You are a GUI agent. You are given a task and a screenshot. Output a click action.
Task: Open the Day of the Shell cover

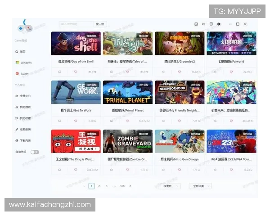coord(76,43)
